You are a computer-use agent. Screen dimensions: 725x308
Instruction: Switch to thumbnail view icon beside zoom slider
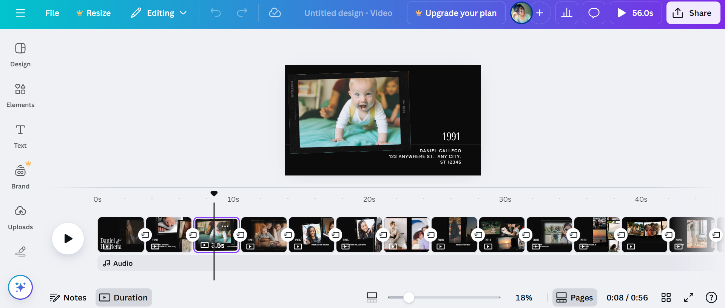[372, 298]
